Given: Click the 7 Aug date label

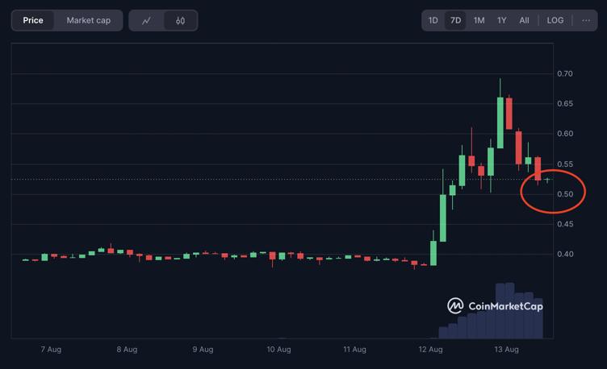Looking at the screenshot, I should coord(51,350).
